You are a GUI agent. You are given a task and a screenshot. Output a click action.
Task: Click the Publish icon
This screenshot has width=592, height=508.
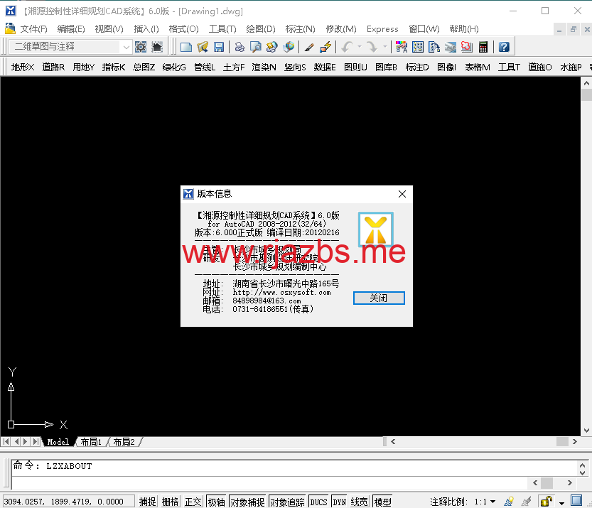click(271, 47)
